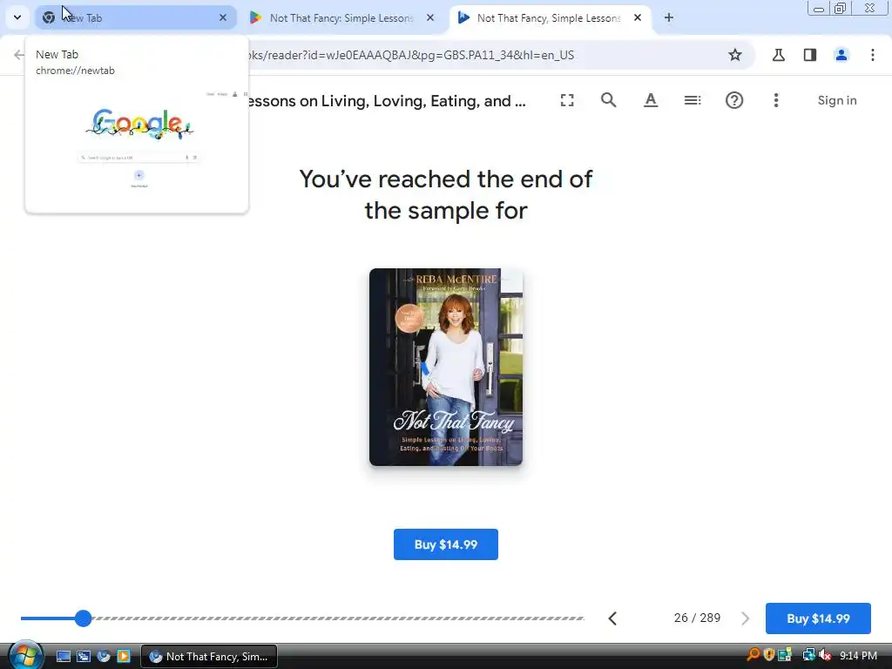Go to the next page arrow
This screenshot has height=669, width=892.
[x=746, y=618]
